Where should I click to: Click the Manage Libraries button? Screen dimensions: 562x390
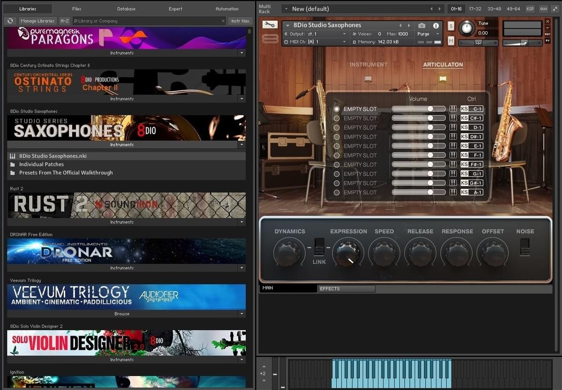(37, 21)
